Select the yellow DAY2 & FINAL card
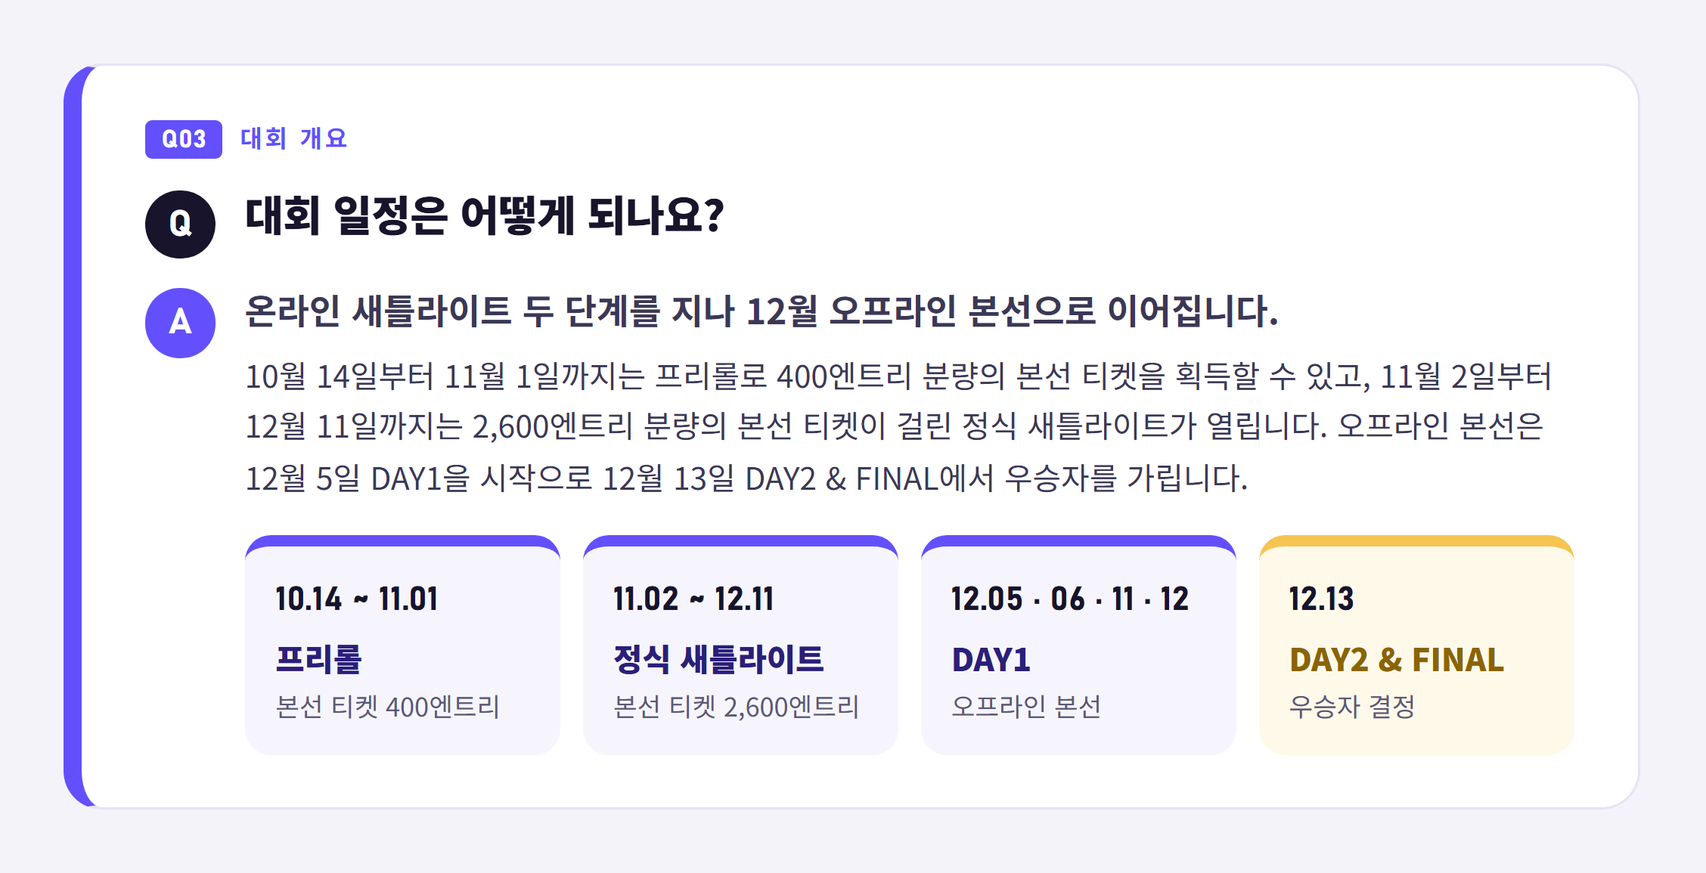Viewport: 1706px width, 873px height. click(1416, 645)
